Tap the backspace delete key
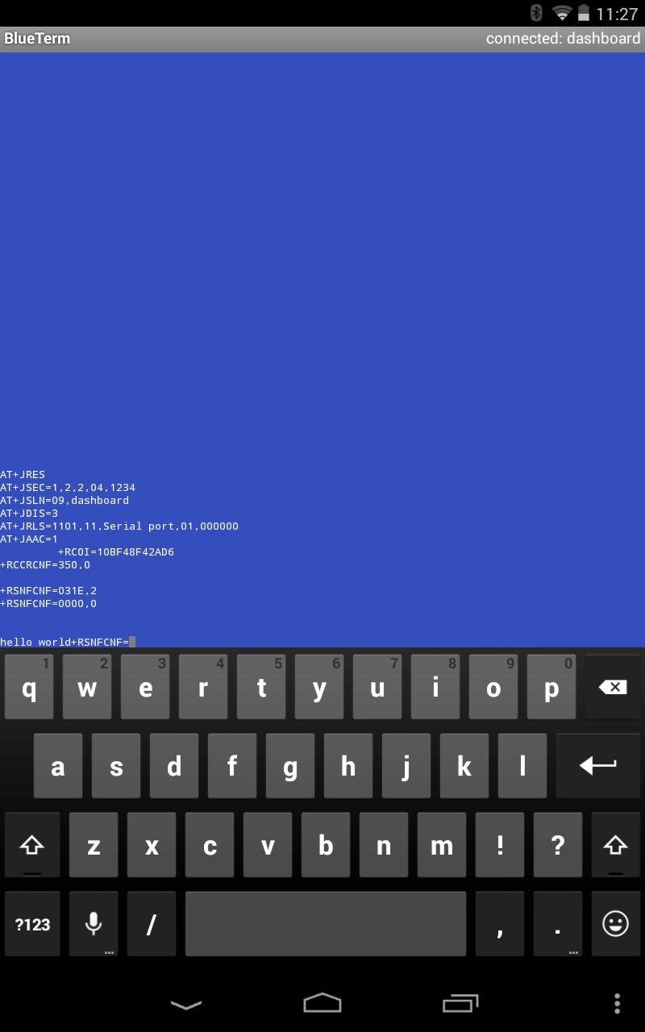This screenshot has width=645, height=1032. pos(613,687)
